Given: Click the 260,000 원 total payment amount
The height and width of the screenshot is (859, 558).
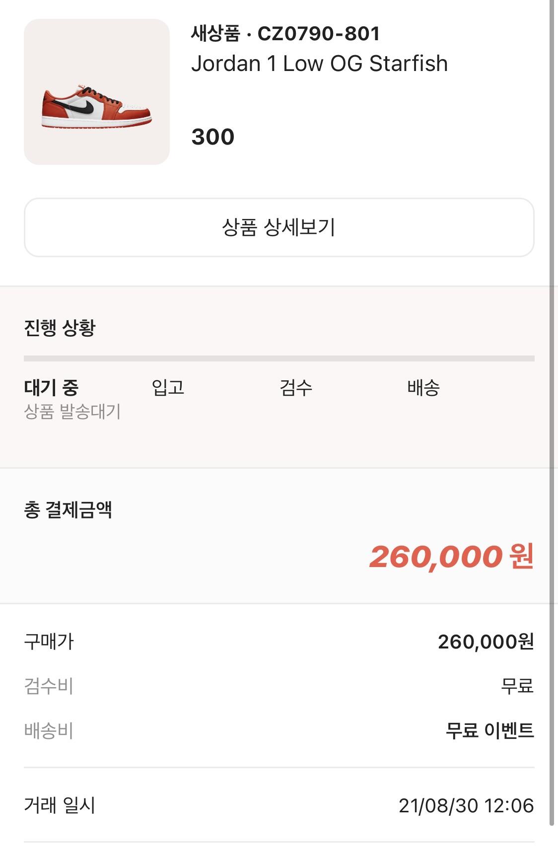Looking at the screenshot, I should [451, 556].
